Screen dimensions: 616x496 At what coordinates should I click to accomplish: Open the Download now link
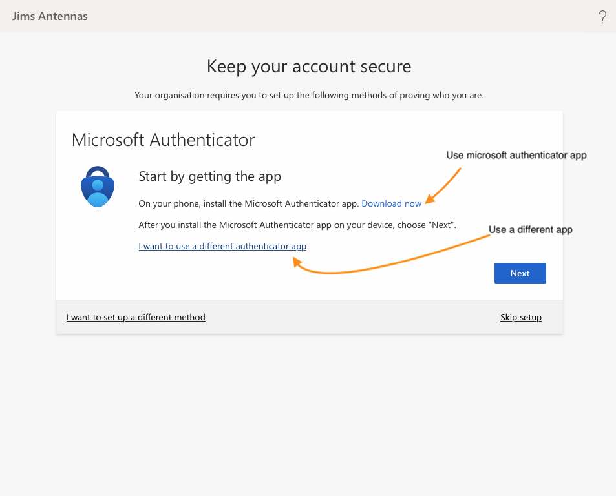coord(391,203)
